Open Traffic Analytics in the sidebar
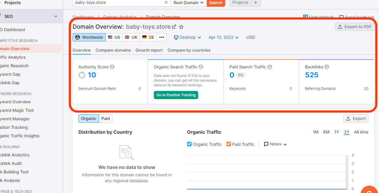 tap(13, 57)
